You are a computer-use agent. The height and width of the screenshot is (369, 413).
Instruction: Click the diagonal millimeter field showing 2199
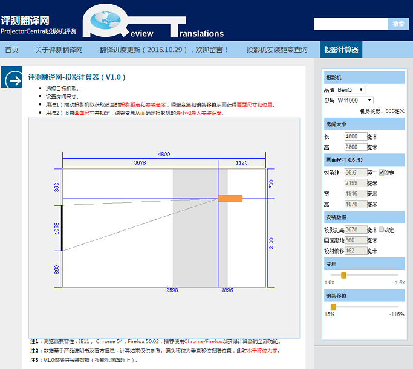point(356,183)
